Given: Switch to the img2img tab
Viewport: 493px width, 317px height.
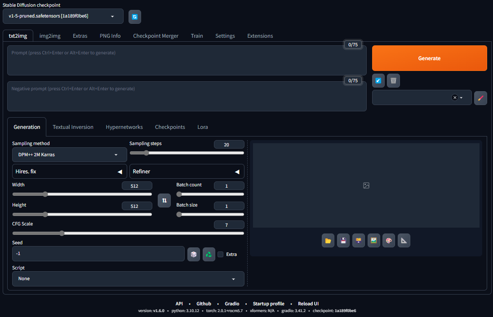Looking at the screenshot, I should pos(50,36).
